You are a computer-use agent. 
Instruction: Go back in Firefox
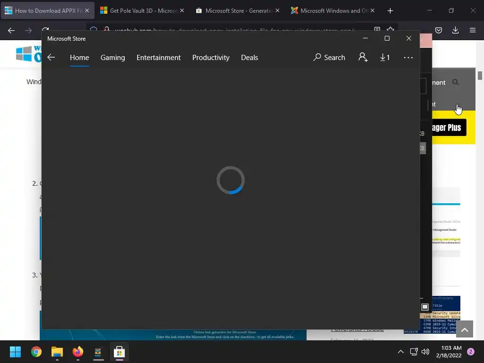[11, 30]
